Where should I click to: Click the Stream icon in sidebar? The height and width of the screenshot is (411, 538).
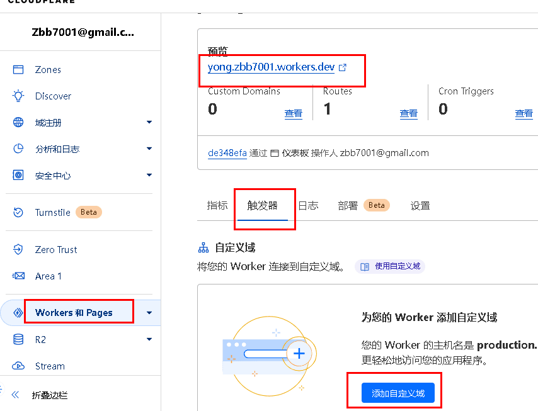click(18, 366)
